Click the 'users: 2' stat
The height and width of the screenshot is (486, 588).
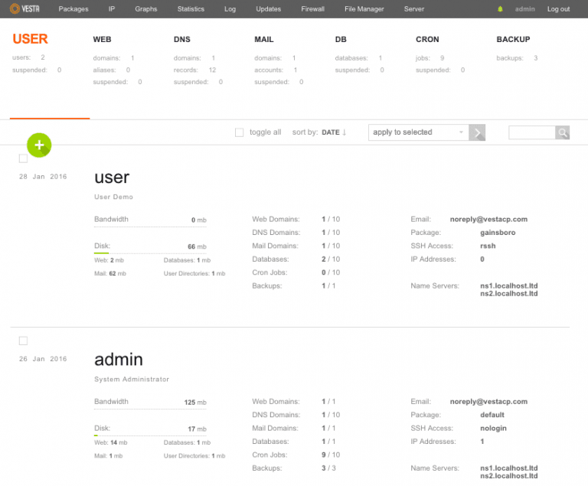click(x=28, y=57)
